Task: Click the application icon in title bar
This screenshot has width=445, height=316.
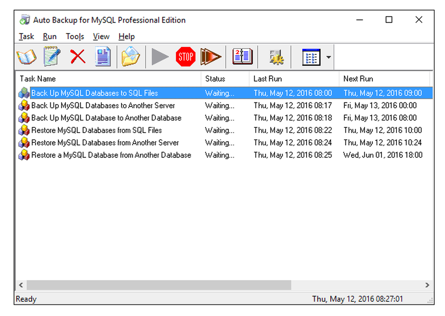Action: [24, 20]
